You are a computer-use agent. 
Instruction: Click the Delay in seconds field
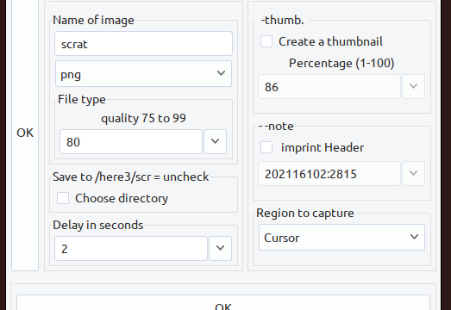tap(131, 249)
